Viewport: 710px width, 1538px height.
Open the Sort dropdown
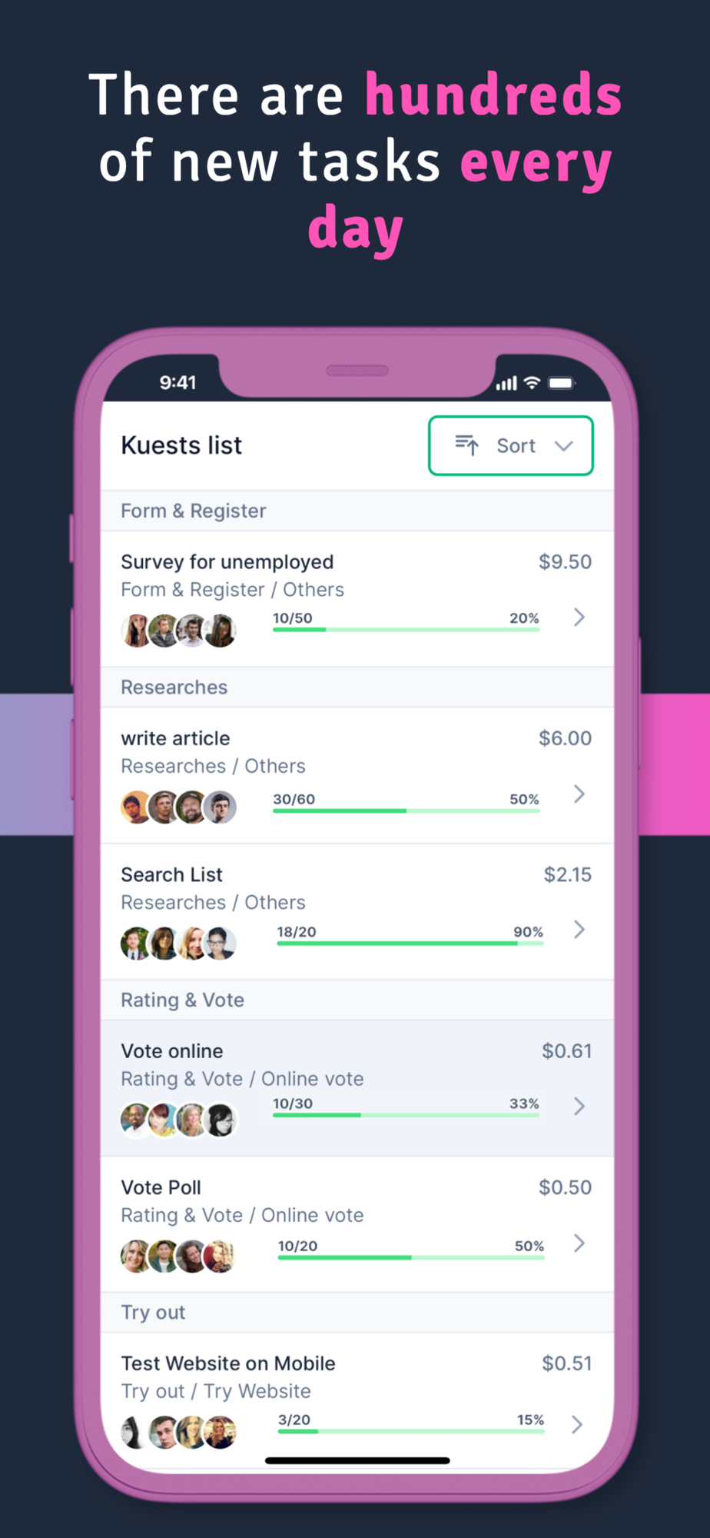[x=511, y=446]
